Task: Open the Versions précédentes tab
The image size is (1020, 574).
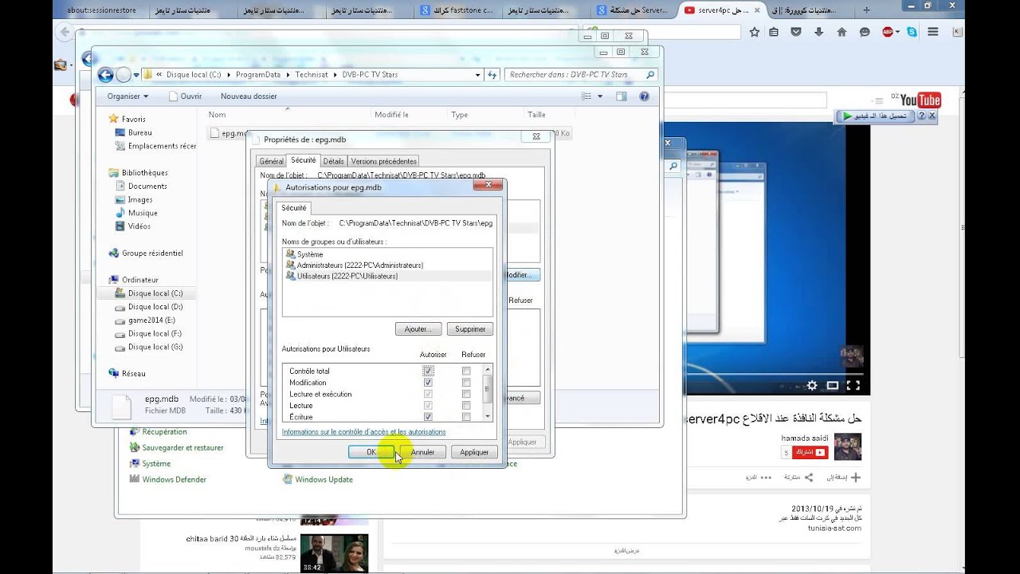Action: (x=384, y=161)
